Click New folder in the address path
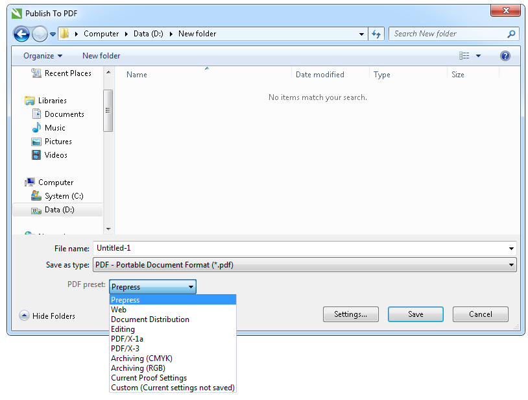 [x=197, y=34]
